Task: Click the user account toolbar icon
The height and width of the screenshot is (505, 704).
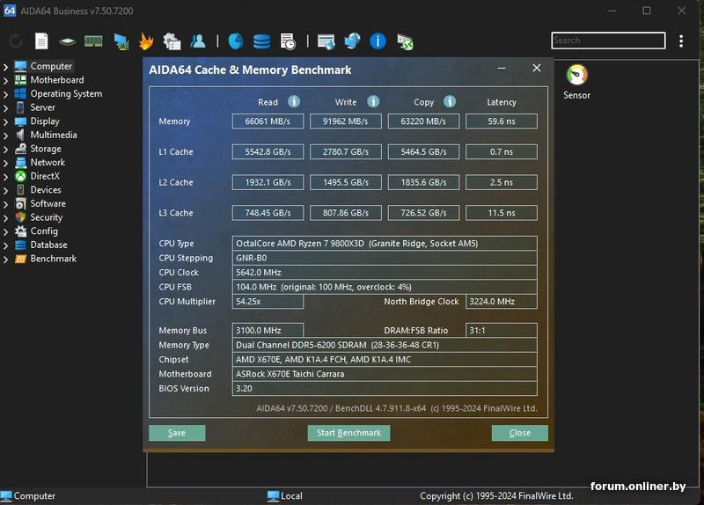Action: point(198,41)
